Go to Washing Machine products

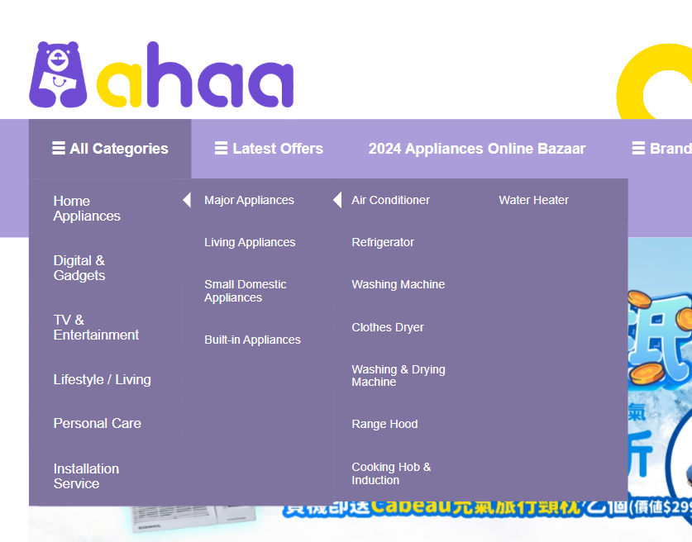tap(398, 284)
